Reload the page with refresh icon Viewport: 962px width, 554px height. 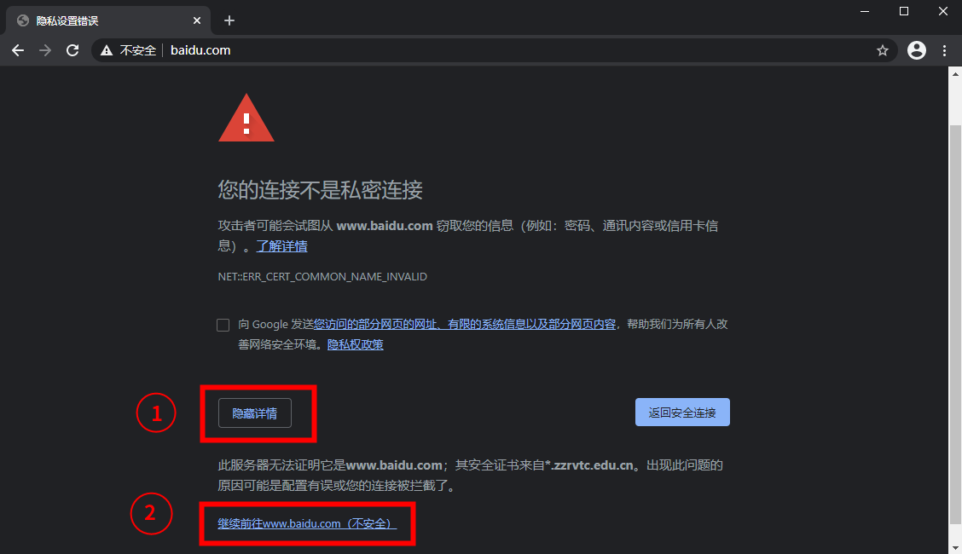[x=72, y=50]
